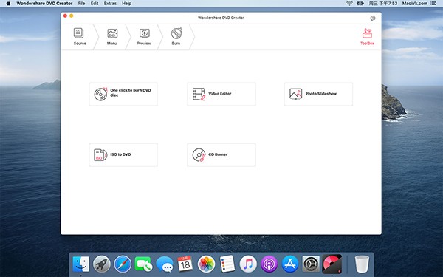Switch to the Preview step
Image resolution: width=443 pixels, height=277 pixels.
144,37
